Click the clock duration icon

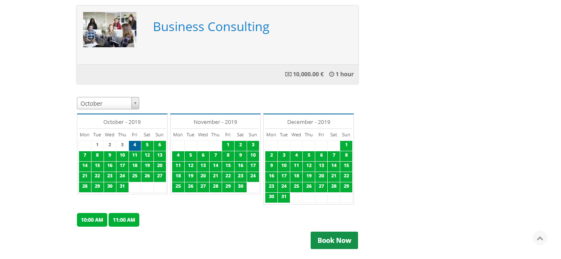(331, 74)
